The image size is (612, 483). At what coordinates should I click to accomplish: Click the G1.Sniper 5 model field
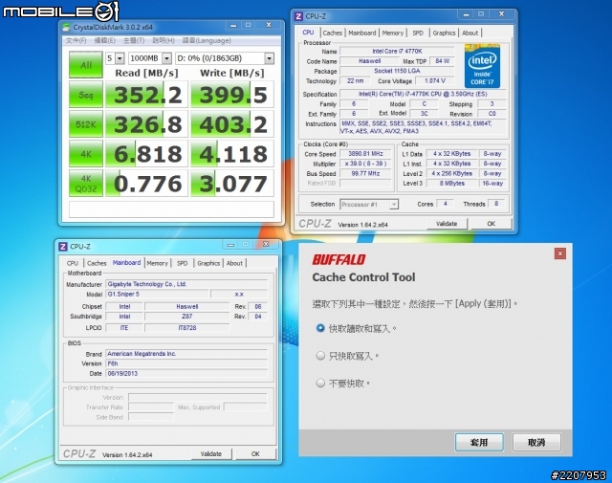[157, 294]
